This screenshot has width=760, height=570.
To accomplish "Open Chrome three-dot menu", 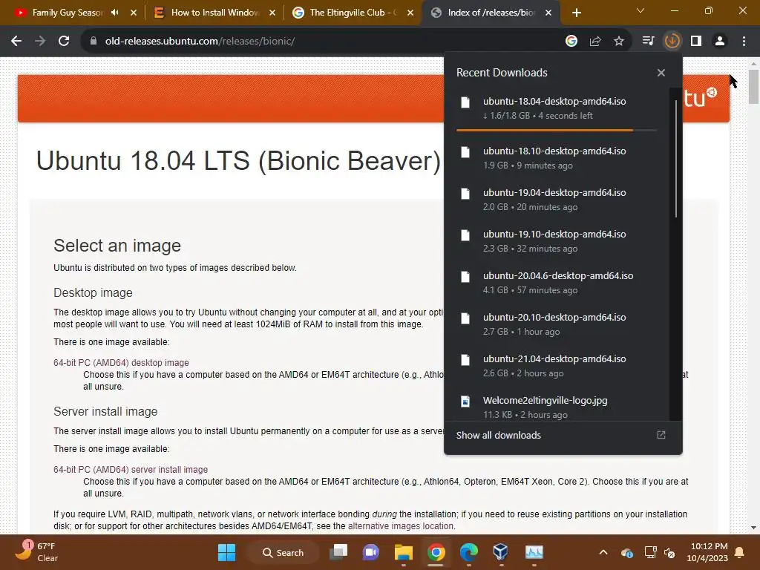I will [x=744, y=42].
